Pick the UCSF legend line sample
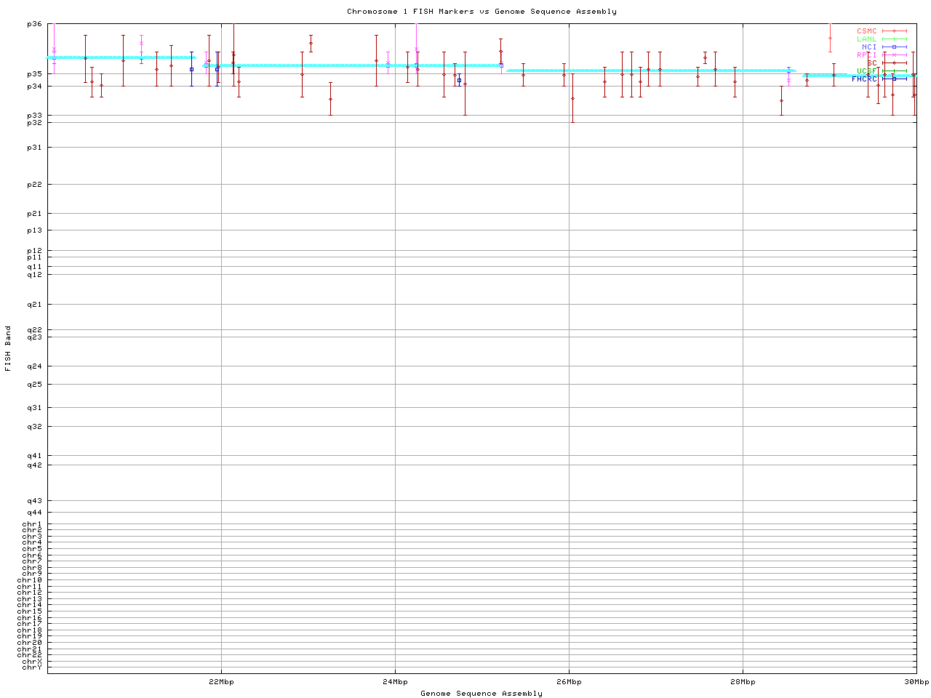 click(x=894, y=71)
